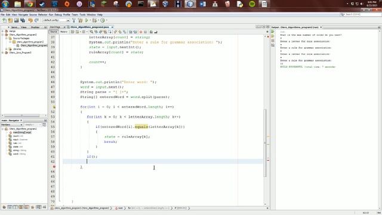The height and width of the screenshot is (215, 382).
Task: Open the Run Project arrow dropdown
Action: (x=90, y=20)
